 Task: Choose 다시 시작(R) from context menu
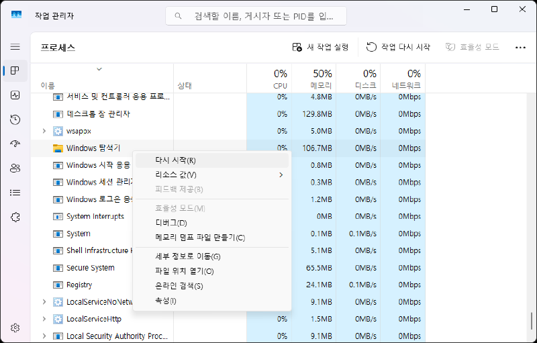click(x=212, y=160)
